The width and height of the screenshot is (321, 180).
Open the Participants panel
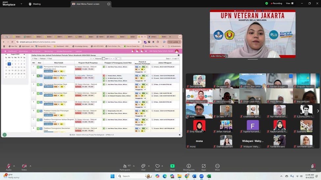[x=125, y=167]
